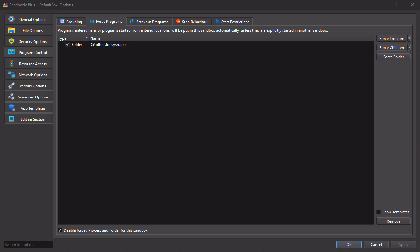Open General Options gear icon
Screen dimensions: 420x252
tap(11, 19)
